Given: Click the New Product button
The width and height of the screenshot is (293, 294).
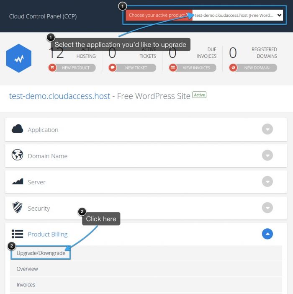Looking at the screenshot, I should pos(72,68).
